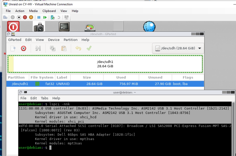Viewport: 236px width, 156px height.
Task: Click the terminal vertical scrollbar
Action: point(233,129)
